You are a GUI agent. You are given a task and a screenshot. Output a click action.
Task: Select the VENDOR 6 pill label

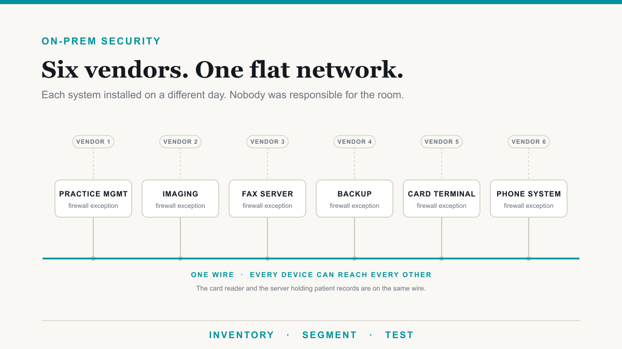point(529,142)
